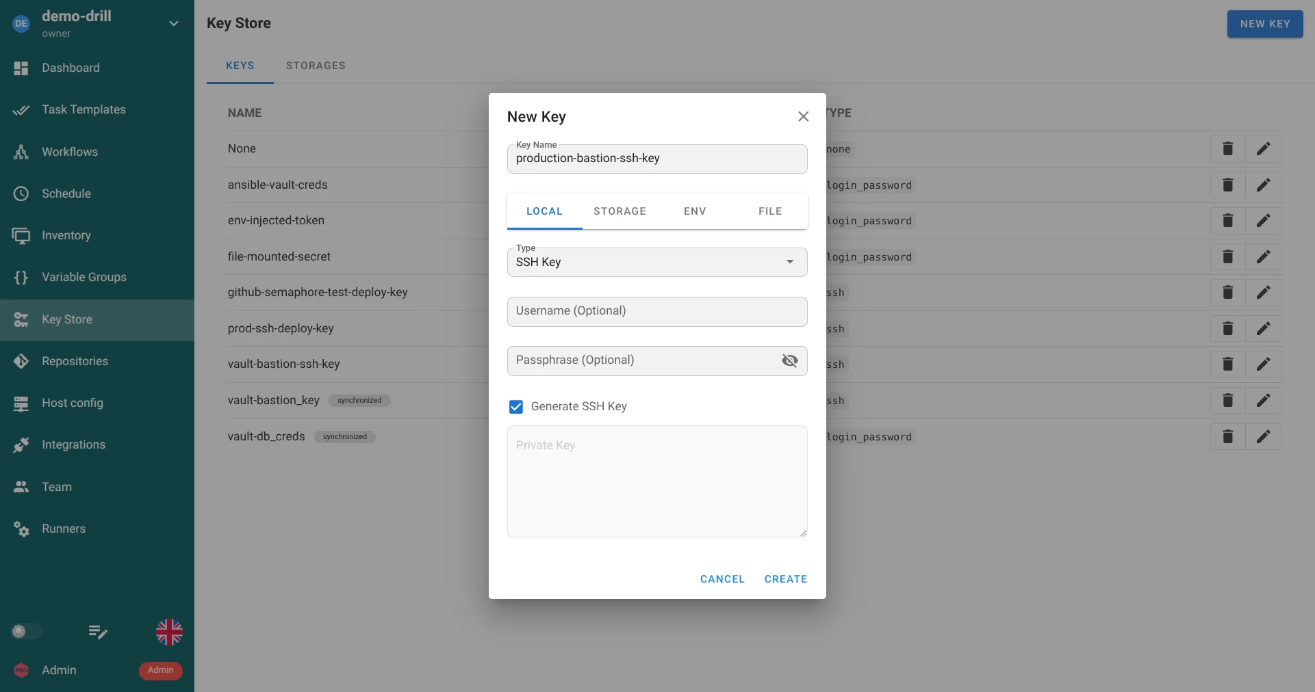The image size is (1315, 692).
Task: Expand the demo-drill project switcher
Action: click(x=174, y=23)
